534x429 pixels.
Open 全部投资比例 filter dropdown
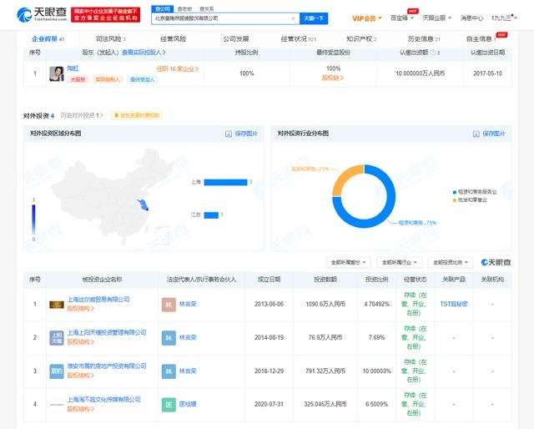451,262
